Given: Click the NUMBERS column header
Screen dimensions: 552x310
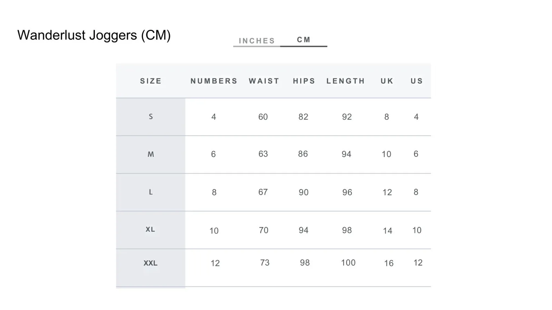Looking at the screenshot, I should [x=214, y=81].
